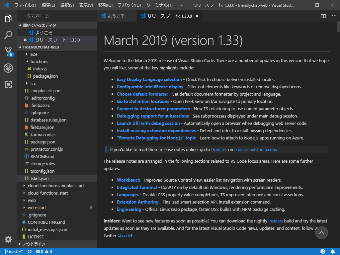Screen dimensions: 340x255
Task: Follow the Configurable IntelliSense display link
Action: [150, 87]
